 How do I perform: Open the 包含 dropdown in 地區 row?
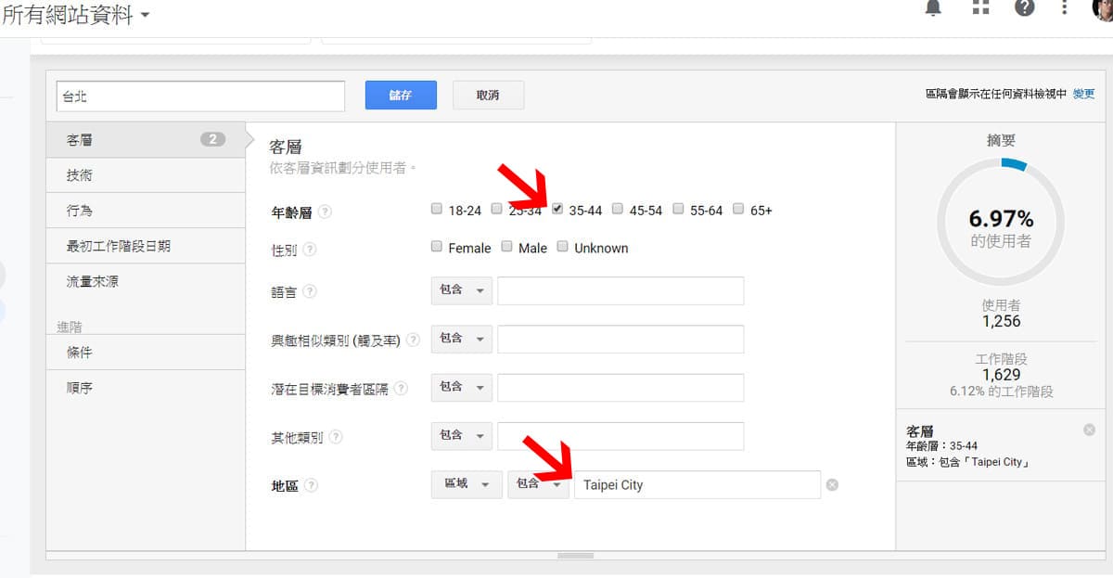point(539,484)
